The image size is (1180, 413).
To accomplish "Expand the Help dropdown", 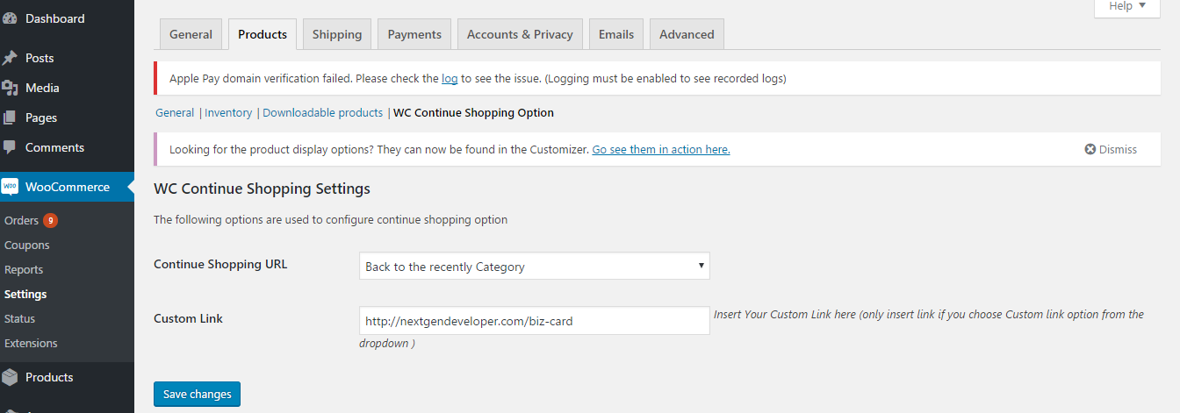I will (1127, 6).
